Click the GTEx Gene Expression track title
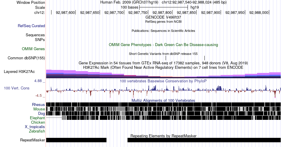Screen dimensions: 281x147 (163, 63)
